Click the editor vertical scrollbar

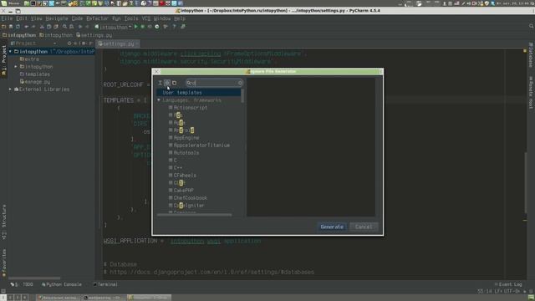coord(525,182)
